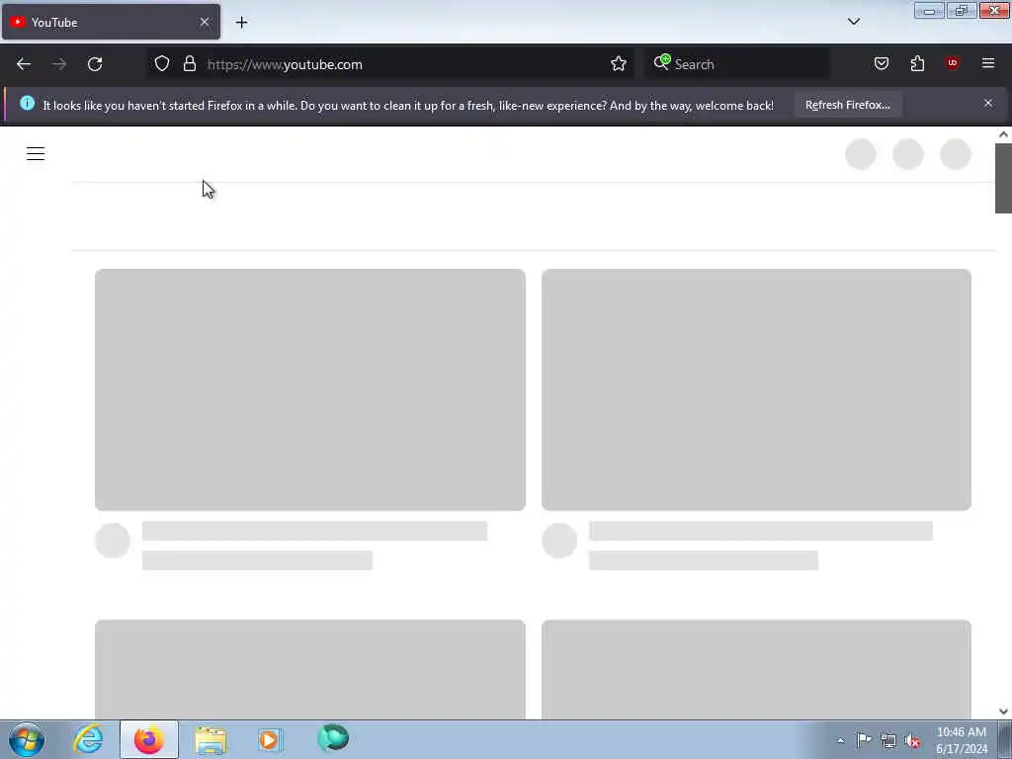Open the YouTube guide hamburger menu
This screenshot has height=759, width=1012.
(36, 153)
